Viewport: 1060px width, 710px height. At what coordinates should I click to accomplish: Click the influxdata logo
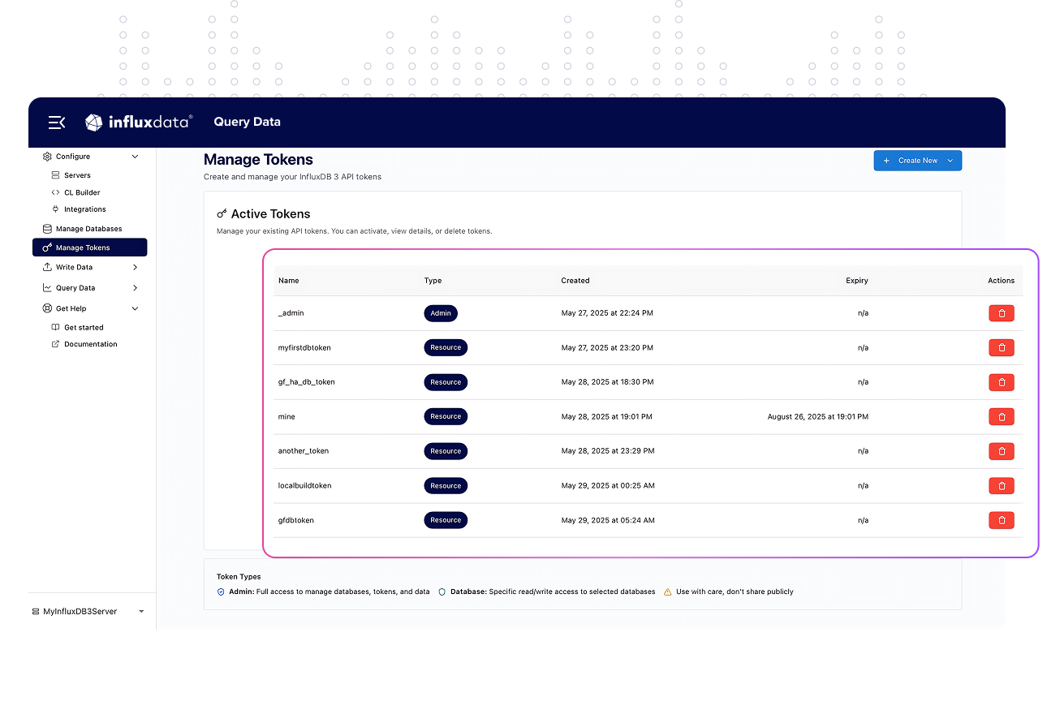[139, 122]
